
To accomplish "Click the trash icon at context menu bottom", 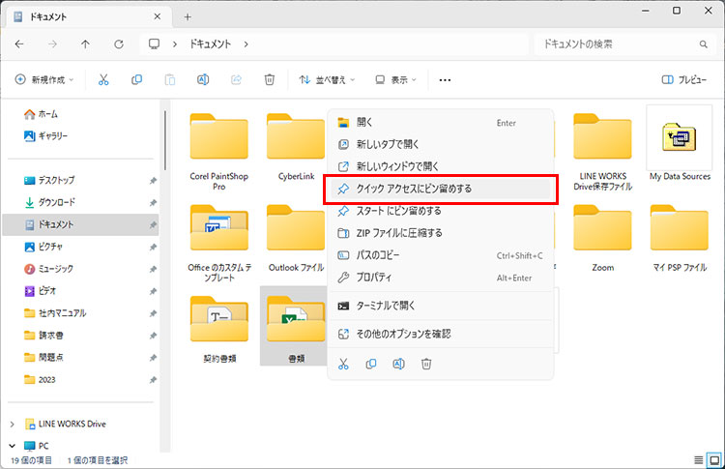I will tap(426, 364).
